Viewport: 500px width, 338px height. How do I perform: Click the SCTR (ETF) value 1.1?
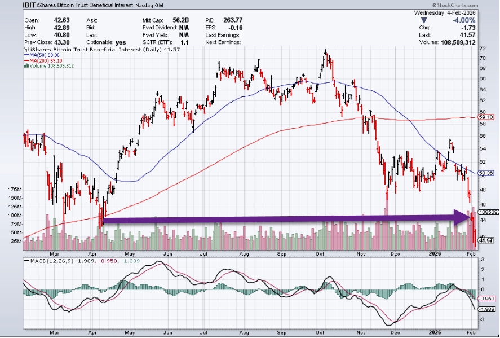[x=185, y=42]
